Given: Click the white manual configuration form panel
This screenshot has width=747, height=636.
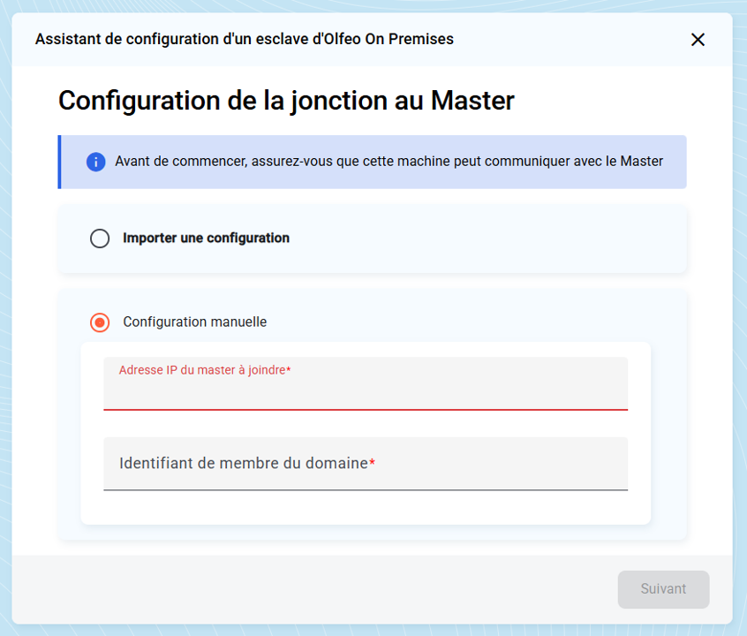Looking at the screenshot, I should coord(365,508).
